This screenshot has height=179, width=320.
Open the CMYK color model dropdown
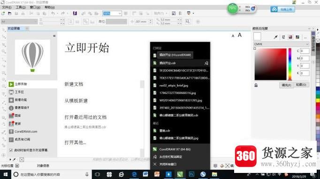point(281,44)
